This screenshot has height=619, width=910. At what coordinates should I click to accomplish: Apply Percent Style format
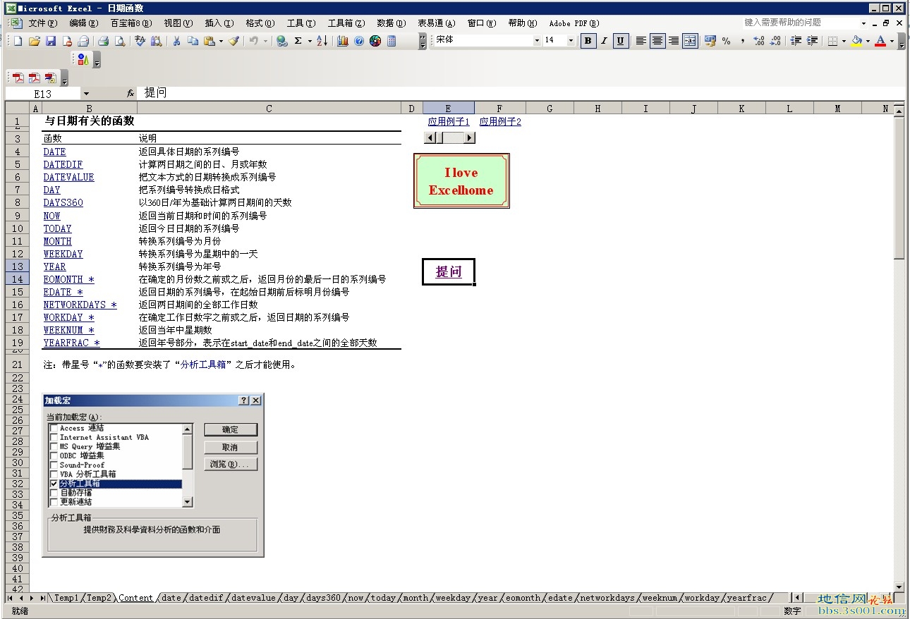click(726, 40)
